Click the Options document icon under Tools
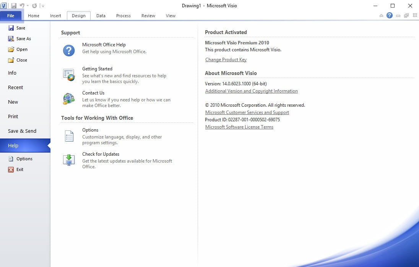The image size is (419, 267). click(69, 136)
